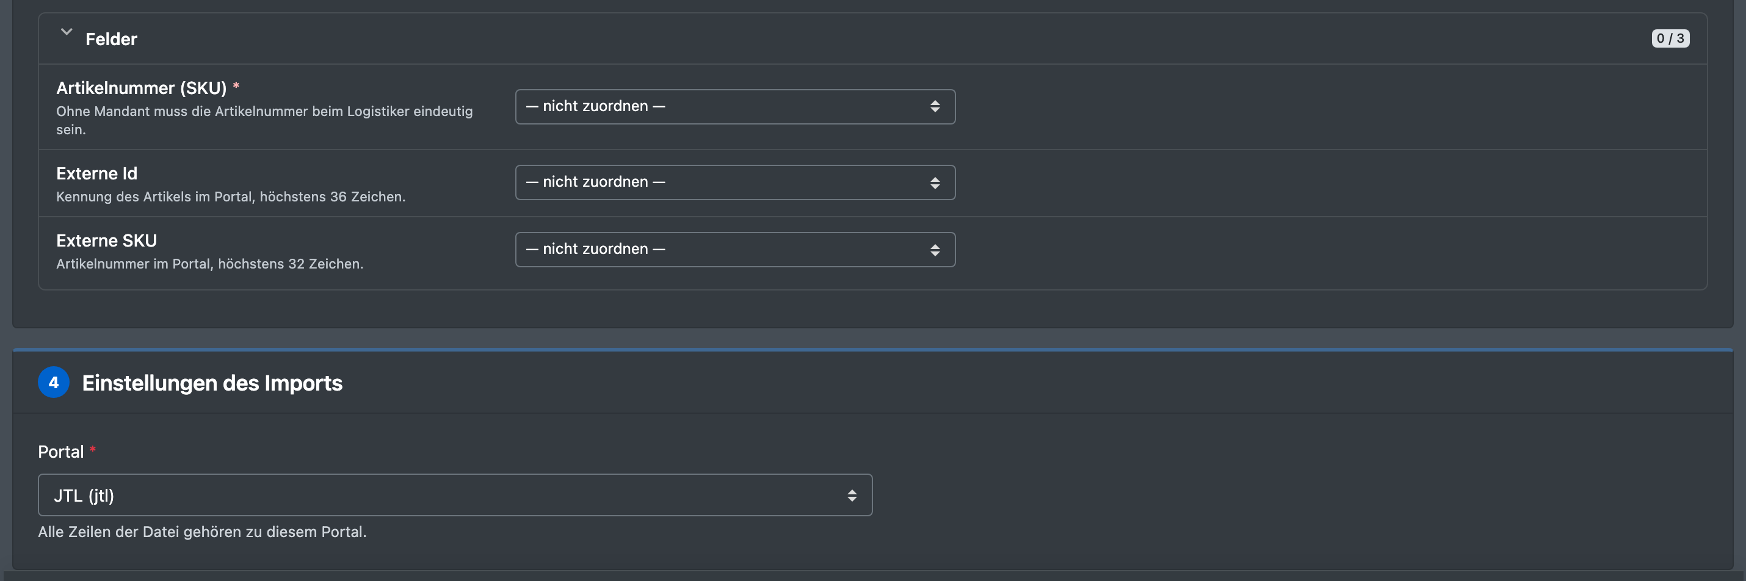Click 'Ohne Mandant muss die Artikelnummer' description
The height and width of the screenshot is (581, 1746).
click(264, 120)
